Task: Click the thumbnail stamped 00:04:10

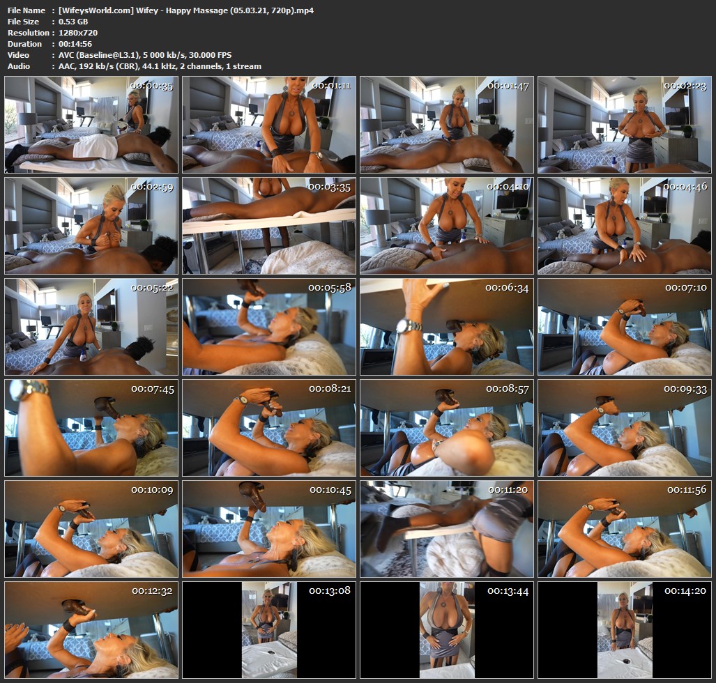Action: 447,226
